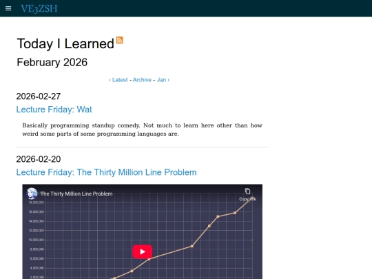This screenshot has height=279, width=372.
Task: Open 'Lecture Friday: Wat' post
Action: pos(54,110)
